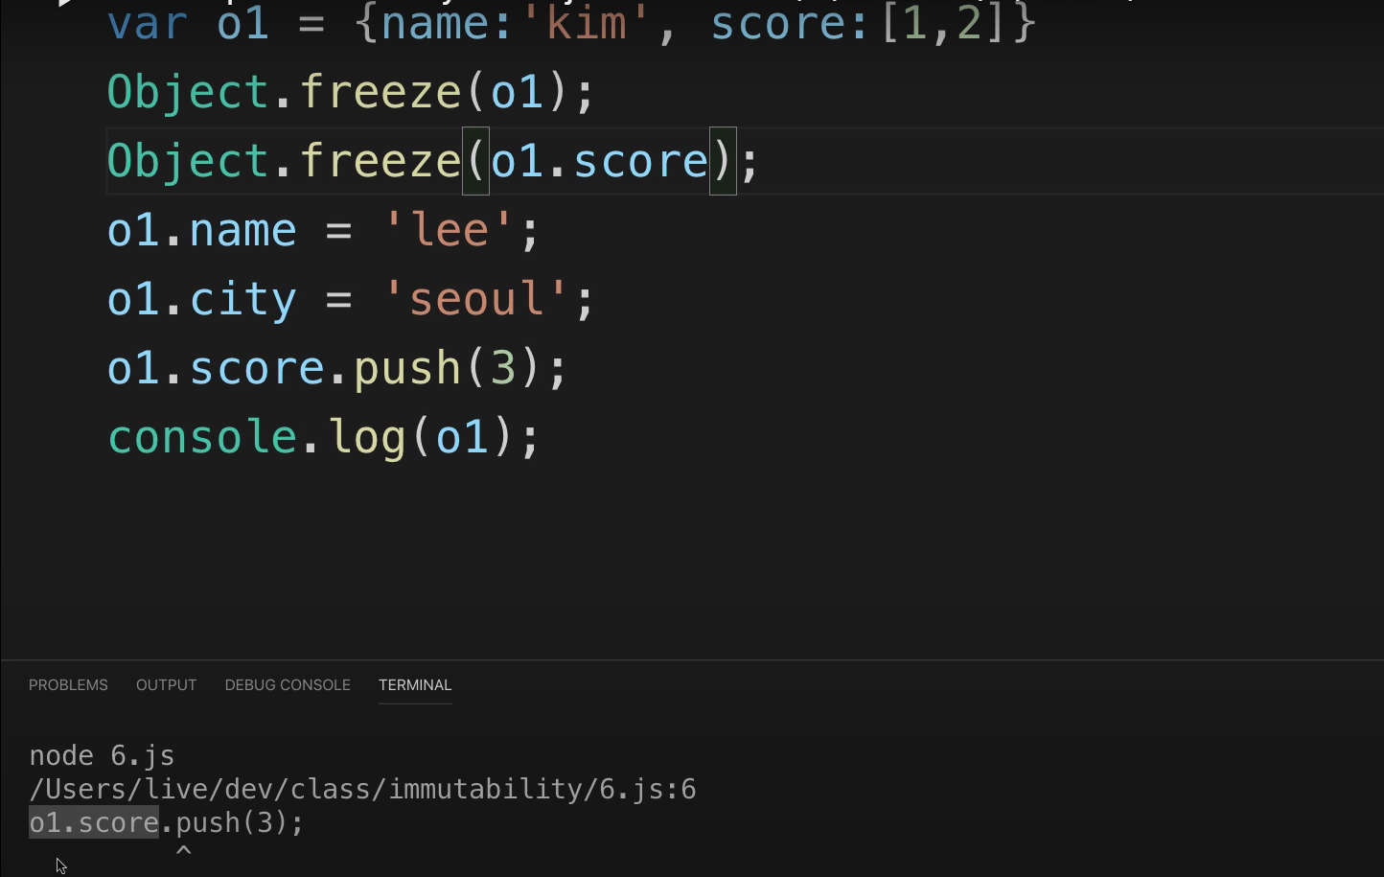1384x877 pixels.
Task: Click the caret marker under o1.score
Action: (x=184, y=850)
